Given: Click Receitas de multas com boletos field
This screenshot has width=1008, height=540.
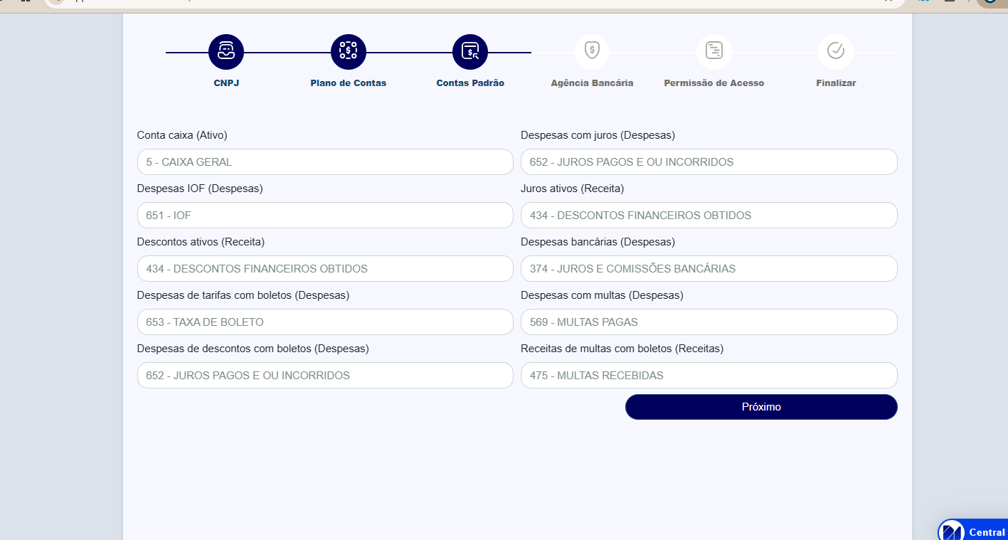Looking at the screenshot, I should click(709, 376).
